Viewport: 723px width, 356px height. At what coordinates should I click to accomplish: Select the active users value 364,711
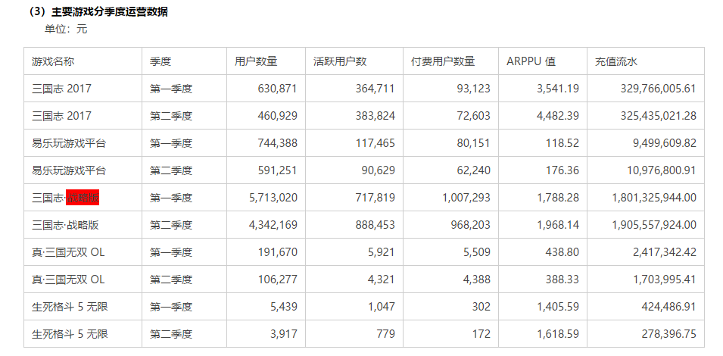pyautogui.click(x=376, y=89)
